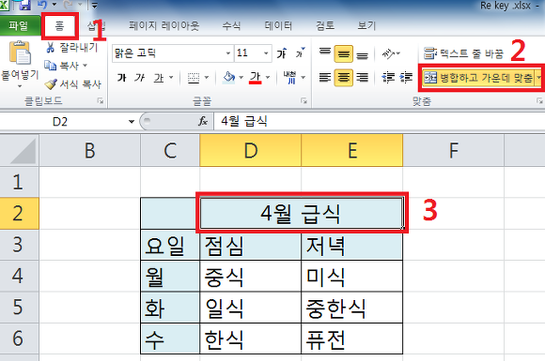The width and height of the screenshot is (545, 361).
Task: Click the decrease font size icon
Action: click(x=300, y=53)
